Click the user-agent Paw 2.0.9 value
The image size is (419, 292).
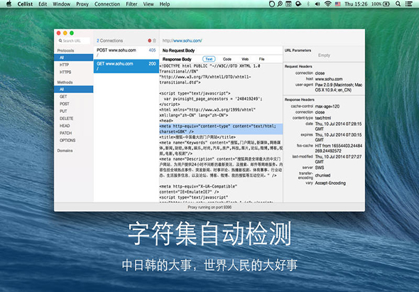click(339, 87)
